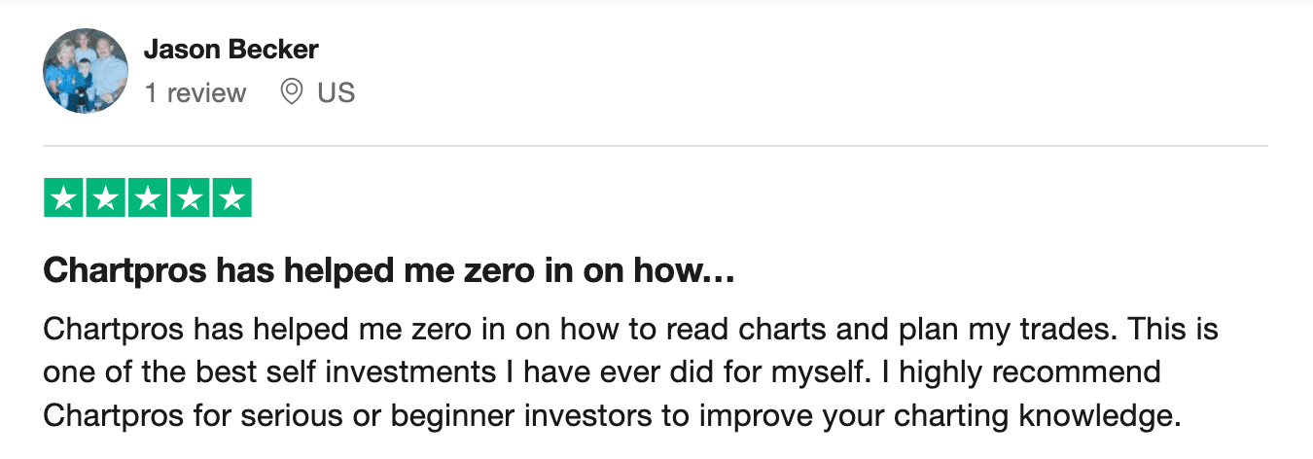1313x459 pixels.
Task: Click the location pin icon
Action: tap(291, 92)
